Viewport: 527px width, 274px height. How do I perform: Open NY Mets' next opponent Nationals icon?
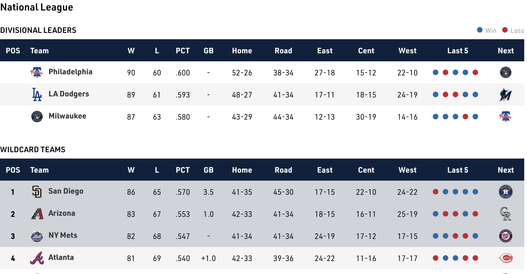(505, 236)
